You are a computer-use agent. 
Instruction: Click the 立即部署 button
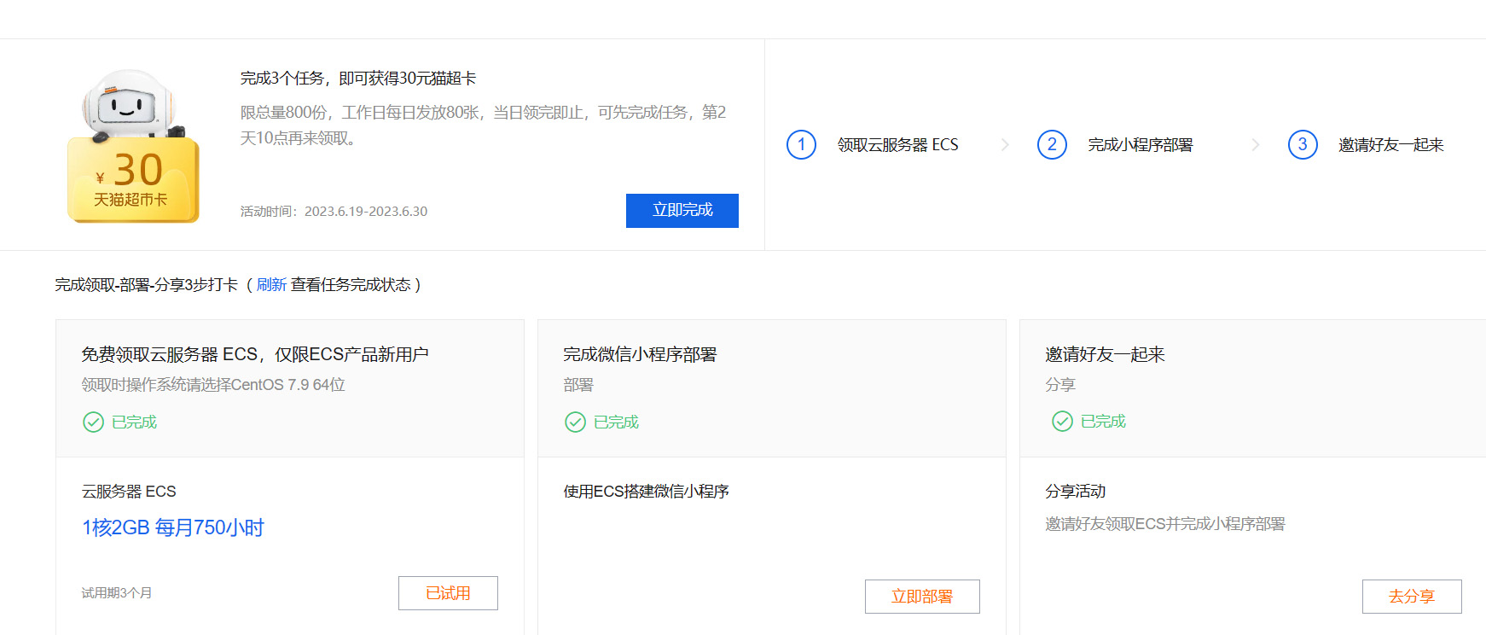point(922,597)
